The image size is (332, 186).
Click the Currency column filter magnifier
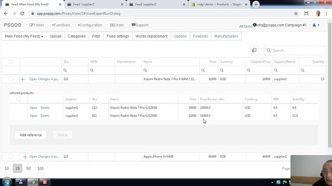[222, 70]
